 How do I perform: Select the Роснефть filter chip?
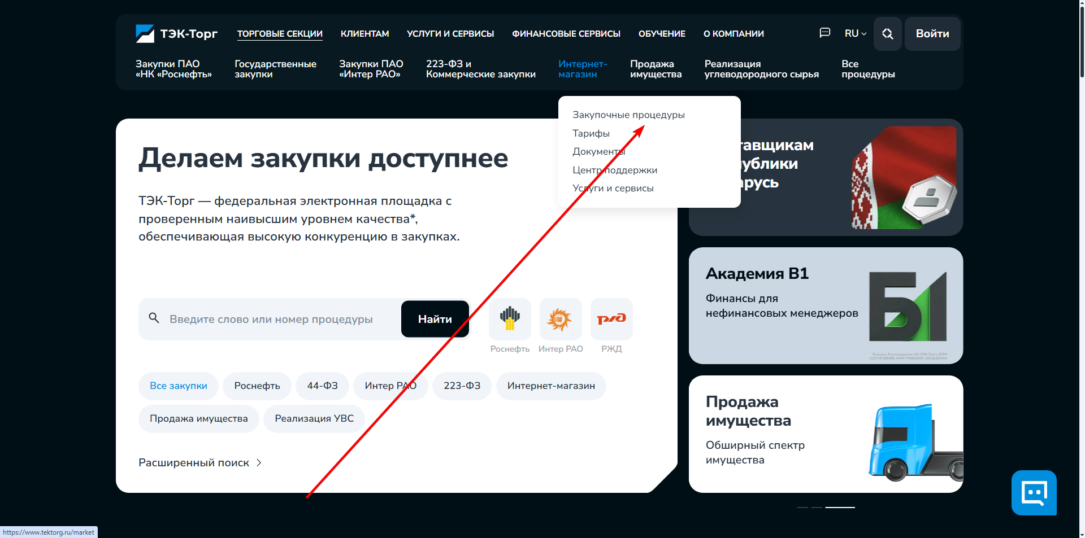[257, 386]
